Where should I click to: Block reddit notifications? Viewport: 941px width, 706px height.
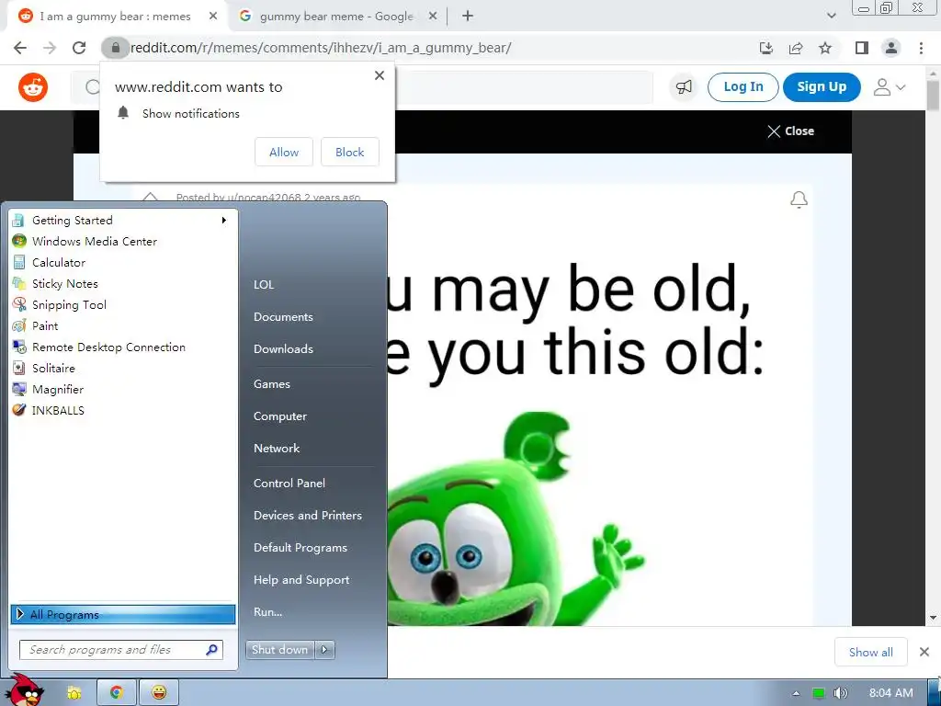point(350,152)
